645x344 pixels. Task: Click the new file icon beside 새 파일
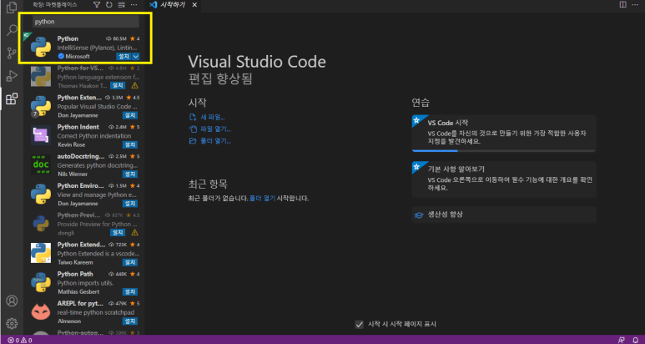coord(193,117)
